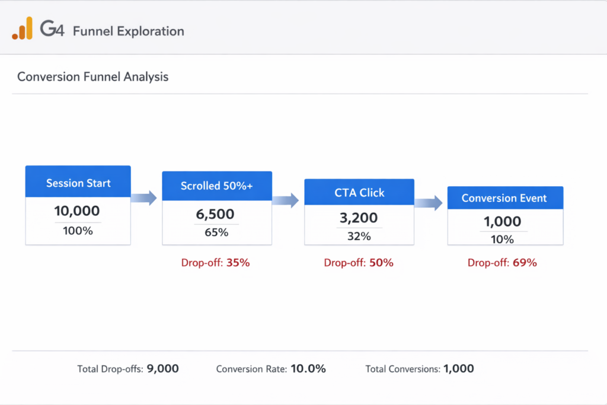The image size is (607, 405).
Task: Select the Drop-off: 35% label
Action: [215, 262]
